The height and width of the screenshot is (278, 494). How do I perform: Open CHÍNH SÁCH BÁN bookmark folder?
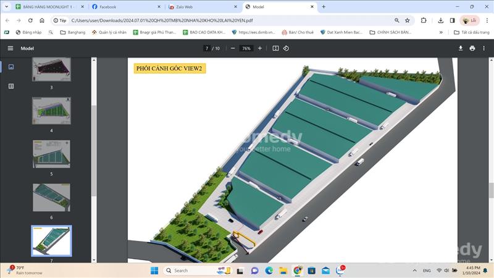point(390,32)
